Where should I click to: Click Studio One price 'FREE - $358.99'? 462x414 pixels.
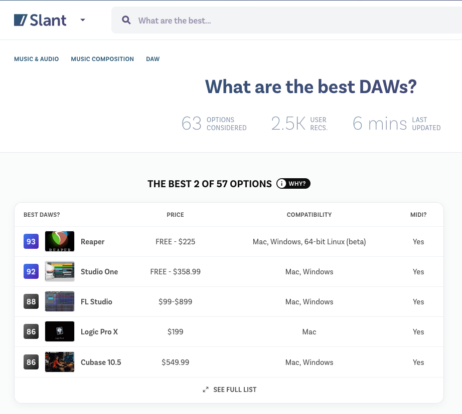(x=175, y=272)
